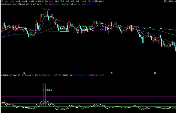Switch to the 分时 intraday view
The height and width of the screenshot is (113, 176).
point(6,1)
